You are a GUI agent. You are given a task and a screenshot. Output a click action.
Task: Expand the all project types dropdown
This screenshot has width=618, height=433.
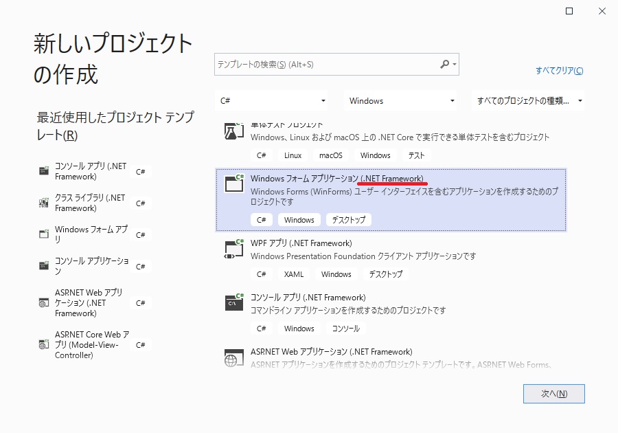[529, 100]
